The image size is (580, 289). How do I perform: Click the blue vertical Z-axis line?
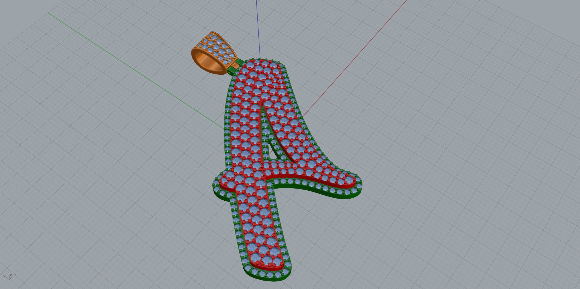[258, 29]
